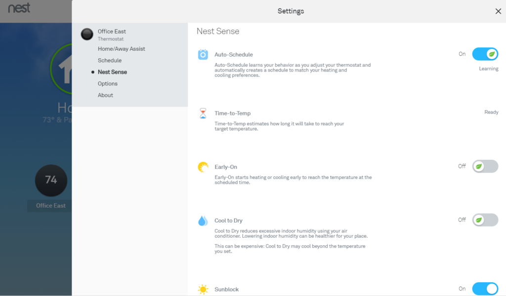Open the Home/Away Assist settings page
The height and width of the screenshot is (296, 506).
coord(122,49)
